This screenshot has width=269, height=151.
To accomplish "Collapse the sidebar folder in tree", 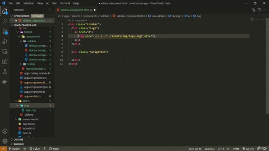I will 32,41.
